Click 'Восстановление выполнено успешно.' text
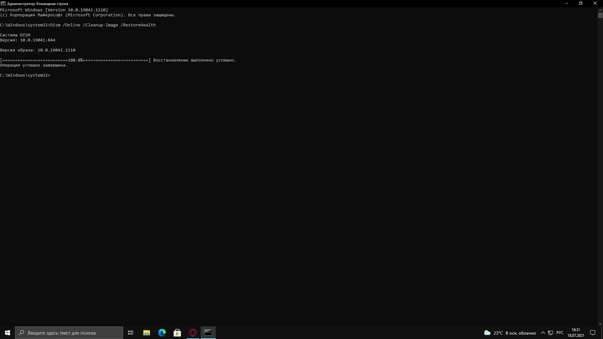 click(194, 60)
